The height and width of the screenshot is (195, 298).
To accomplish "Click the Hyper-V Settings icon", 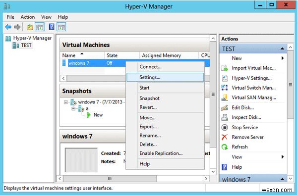I will click(225, 78).
